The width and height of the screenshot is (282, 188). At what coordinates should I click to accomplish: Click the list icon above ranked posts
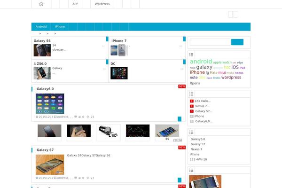tap(191, 94)
